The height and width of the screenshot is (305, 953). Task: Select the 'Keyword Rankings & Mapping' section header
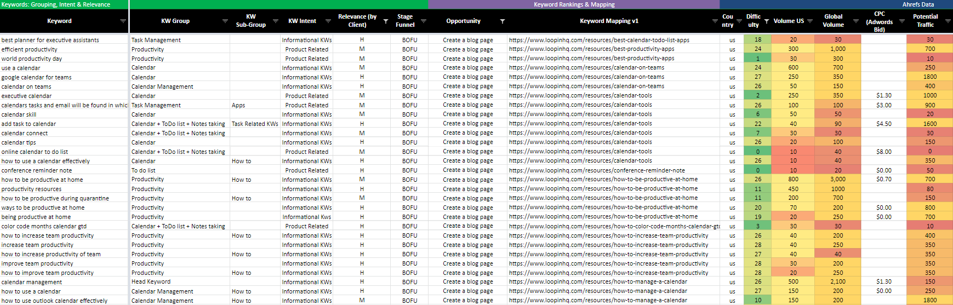coord(574,4)
